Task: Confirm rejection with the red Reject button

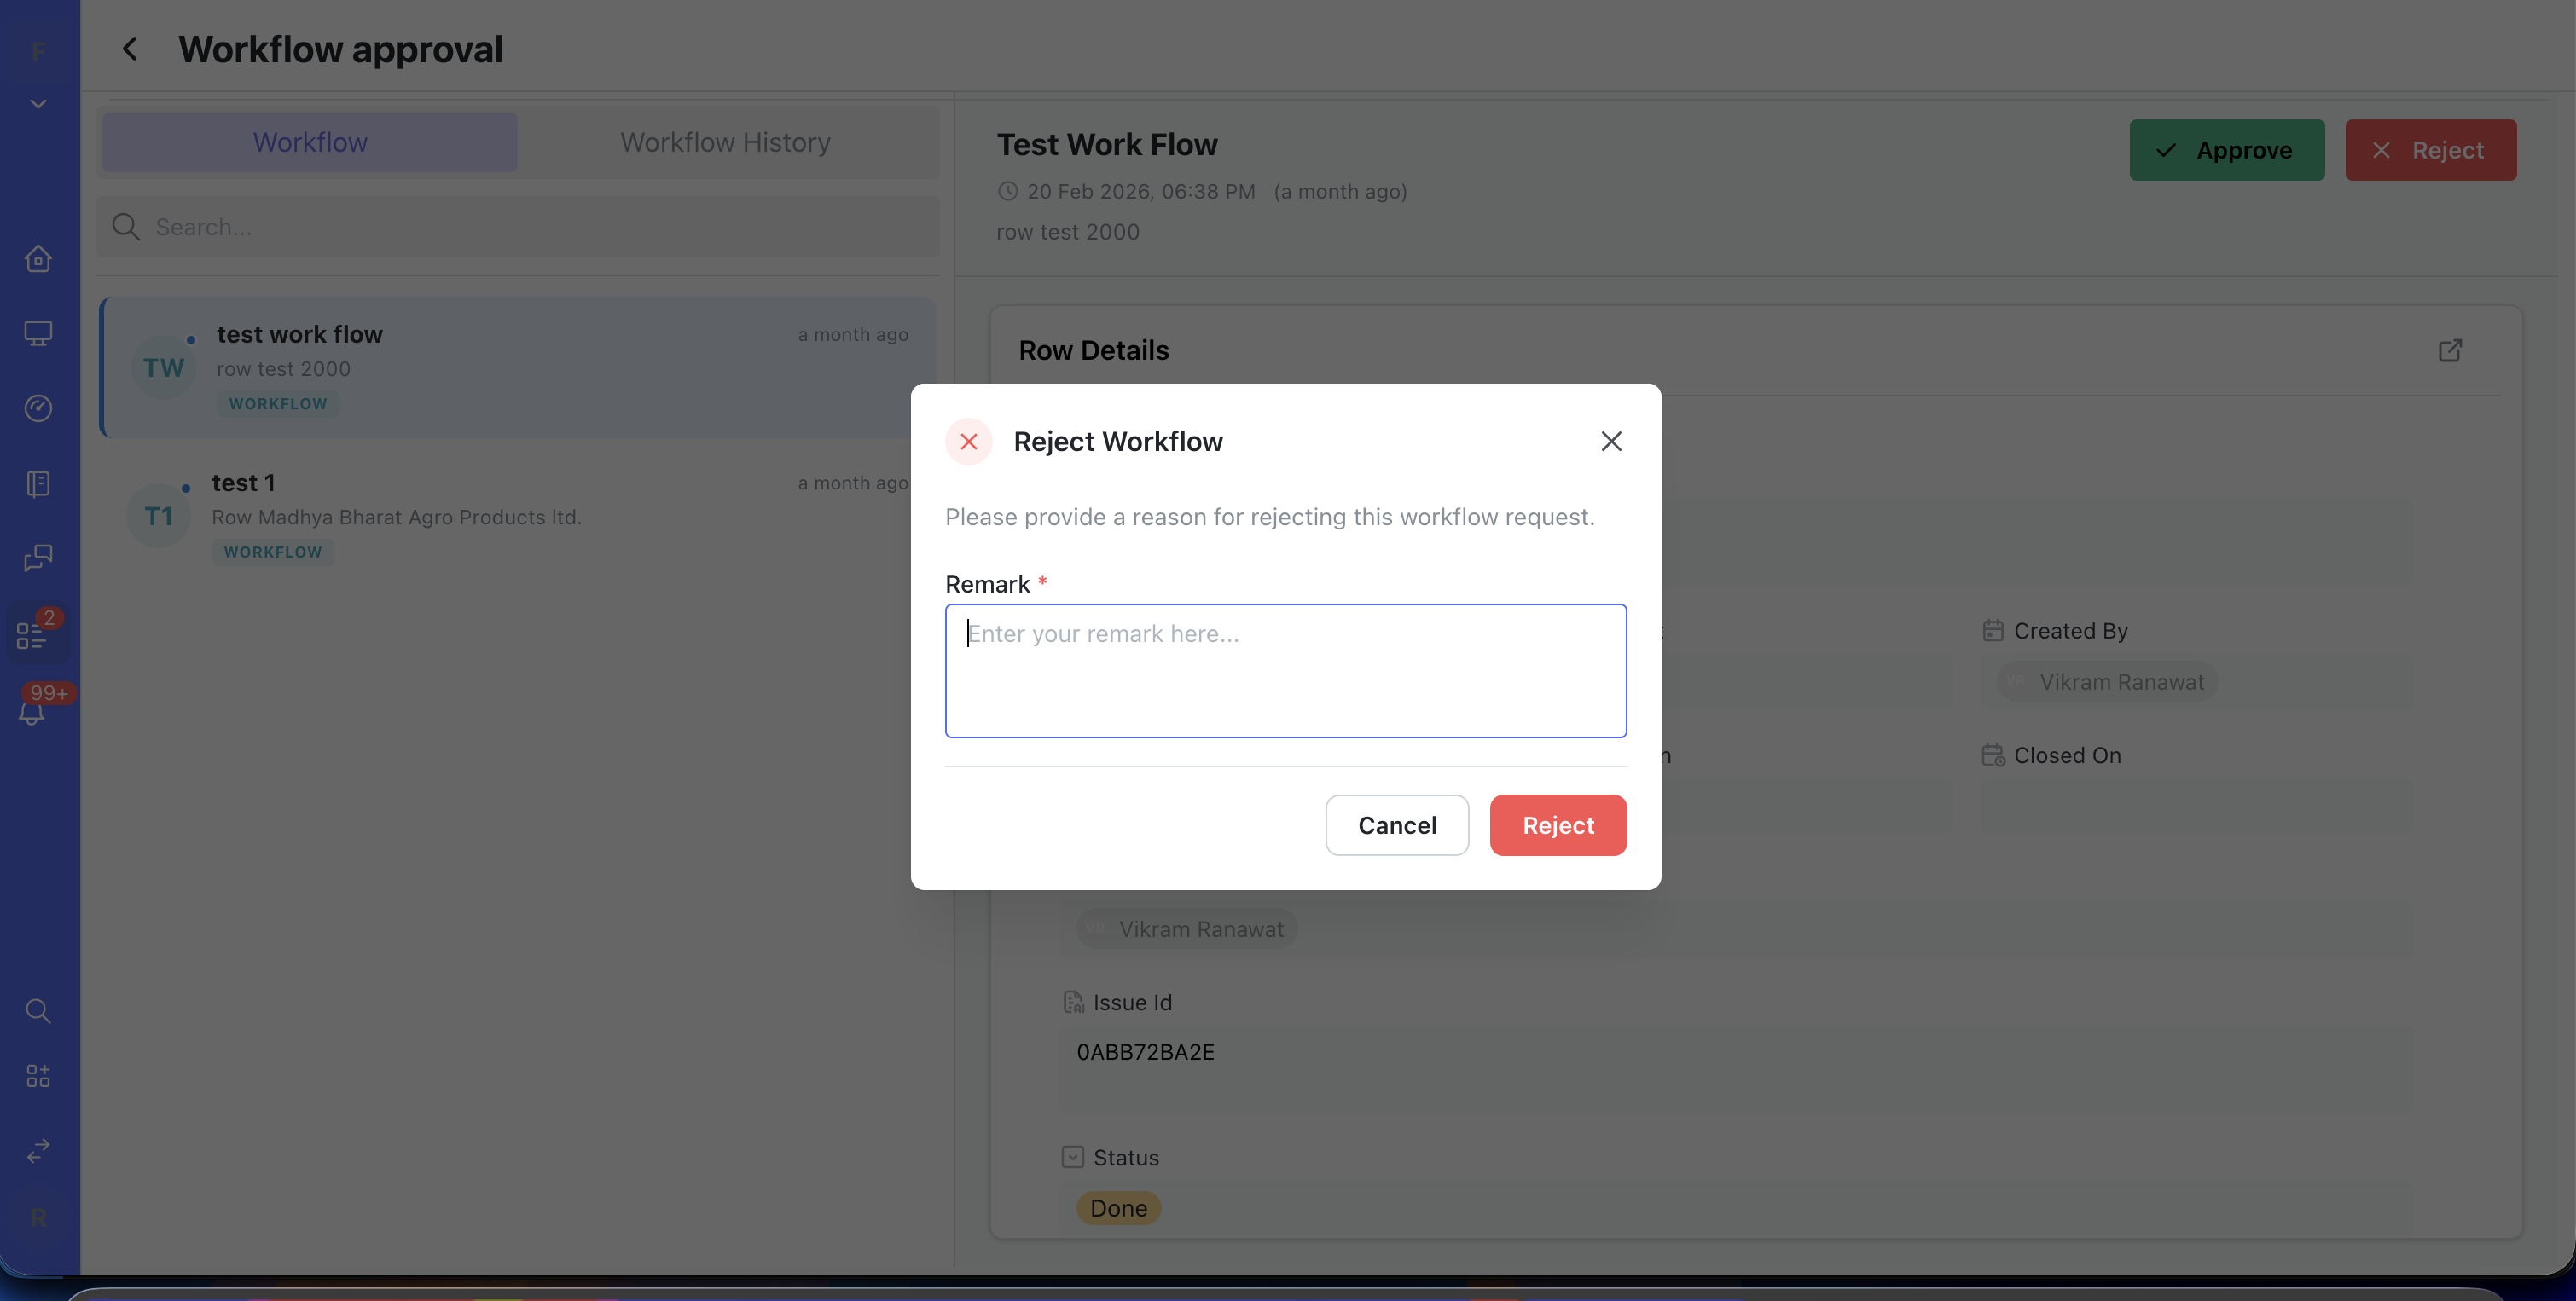Action: pyautogui.click(x=1557, y=824)
